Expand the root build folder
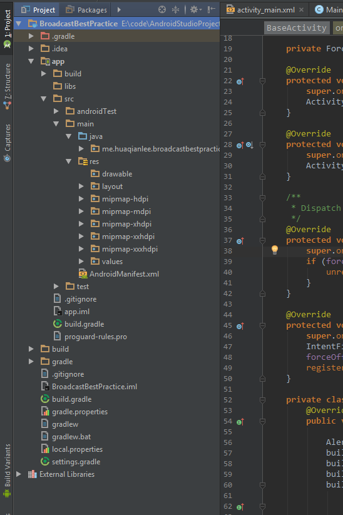The image size is (343, 515). [x=31, y=349]
